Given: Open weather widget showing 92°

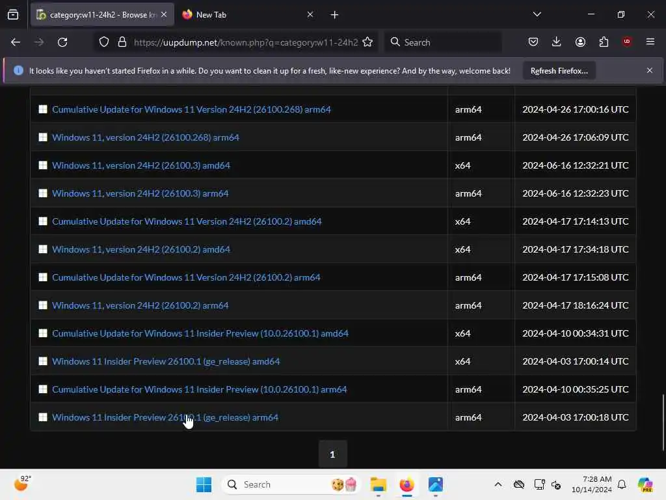Looking at the screenshot, I should point(23,484).
